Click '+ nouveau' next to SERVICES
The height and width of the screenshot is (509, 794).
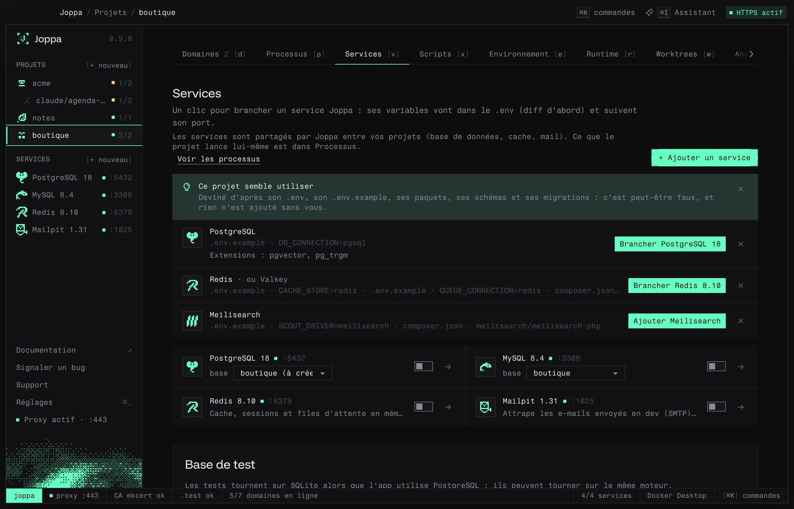tap(109, 160)
